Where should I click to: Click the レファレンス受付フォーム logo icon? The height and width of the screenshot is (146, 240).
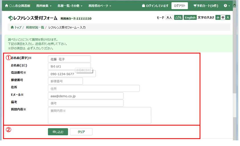pos(11,18)
